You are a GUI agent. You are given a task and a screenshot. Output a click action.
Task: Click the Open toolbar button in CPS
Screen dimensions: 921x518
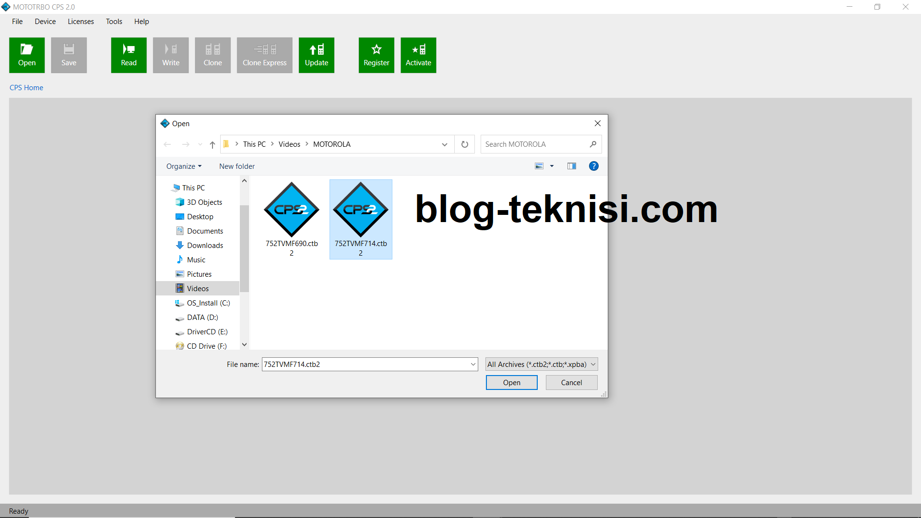coord(27,55)
